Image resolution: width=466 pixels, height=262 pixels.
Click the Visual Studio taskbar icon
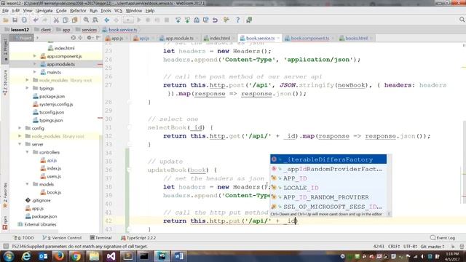(111, 256)
